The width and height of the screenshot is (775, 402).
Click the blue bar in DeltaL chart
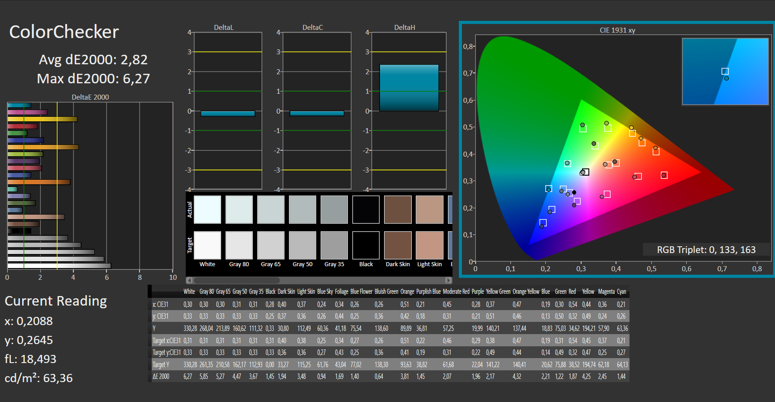pos(228,114)
